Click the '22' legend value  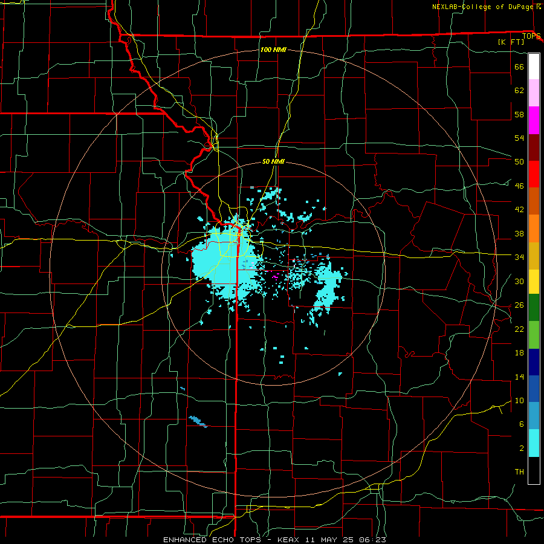click(519, 329)
